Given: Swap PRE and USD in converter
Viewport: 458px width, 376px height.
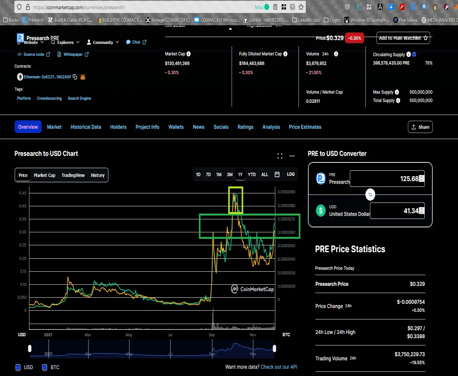Looking at the screenshot, I should (x=370, y=194).
